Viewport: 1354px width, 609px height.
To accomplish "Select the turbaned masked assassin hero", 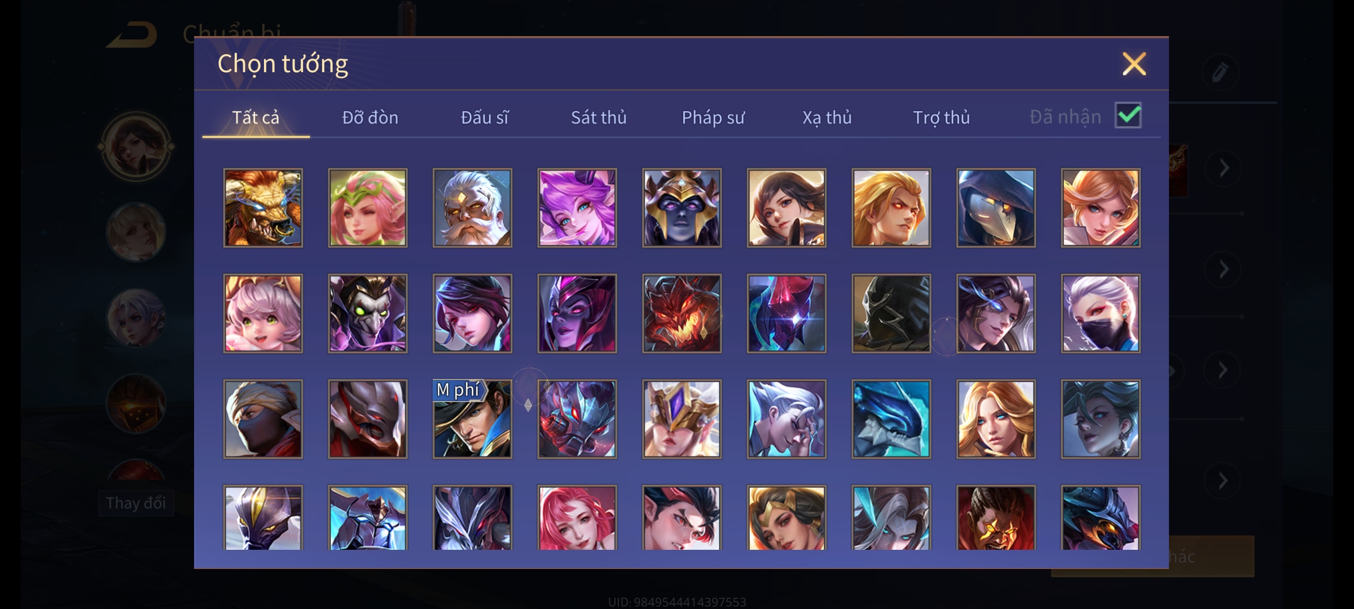I will tap(263, 418).
